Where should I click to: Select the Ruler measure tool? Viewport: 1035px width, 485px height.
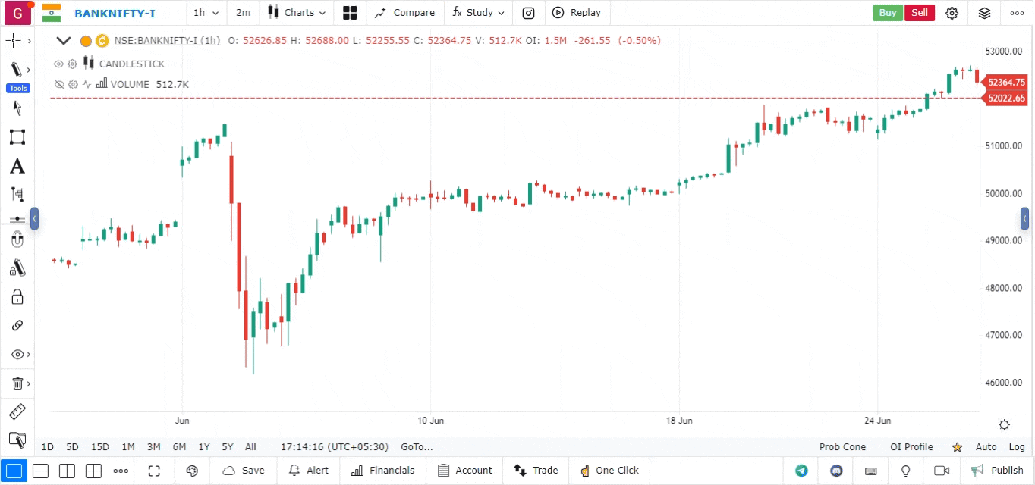click(x=17, y=411)
